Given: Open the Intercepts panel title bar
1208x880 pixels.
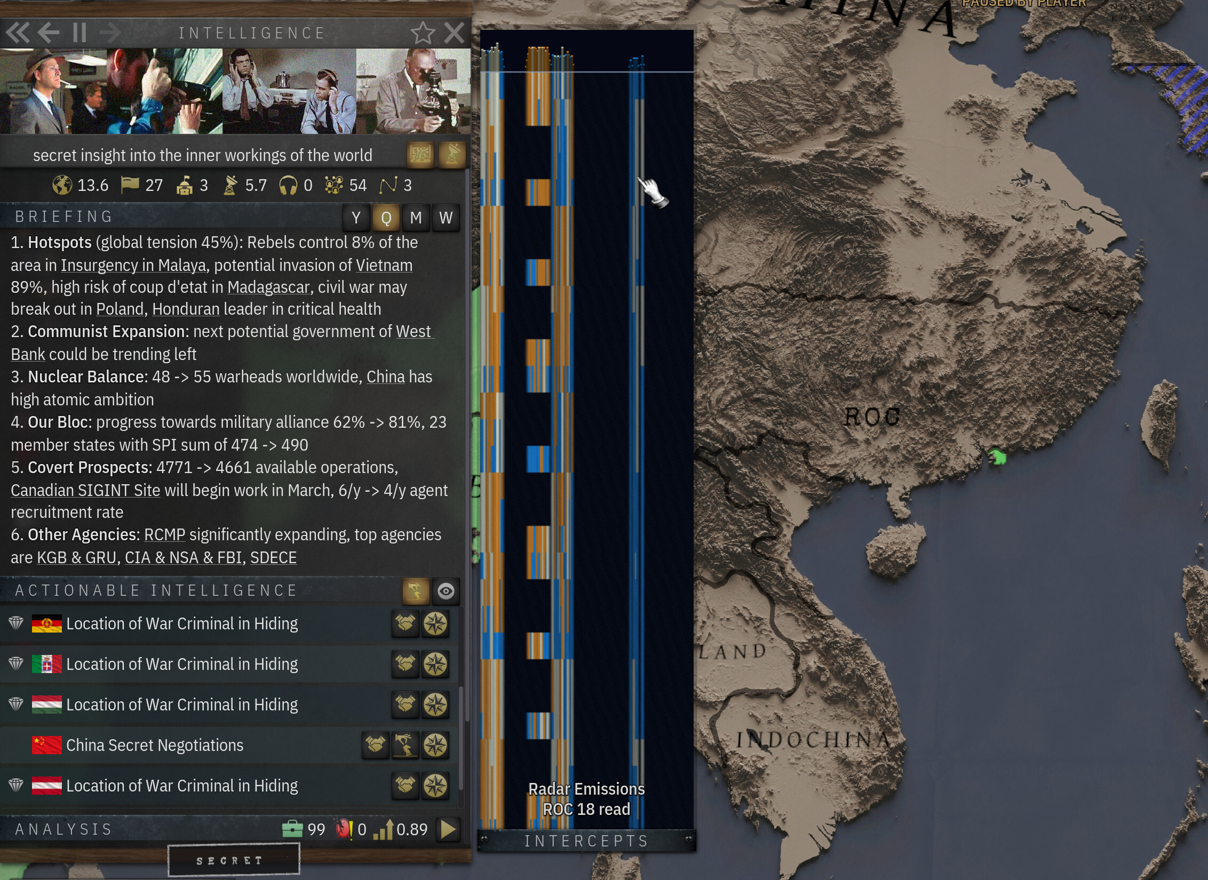Looking at the screenshot, I should (x=586, y=841).
